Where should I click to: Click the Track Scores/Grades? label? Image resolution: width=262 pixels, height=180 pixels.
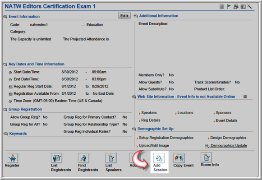212,82
